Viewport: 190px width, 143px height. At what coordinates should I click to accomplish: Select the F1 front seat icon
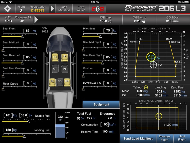[x=55, y=57]
